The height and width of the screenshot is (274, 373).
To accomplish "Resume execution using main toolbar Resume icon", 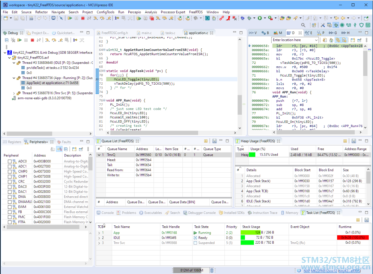I will pos(70,18).
